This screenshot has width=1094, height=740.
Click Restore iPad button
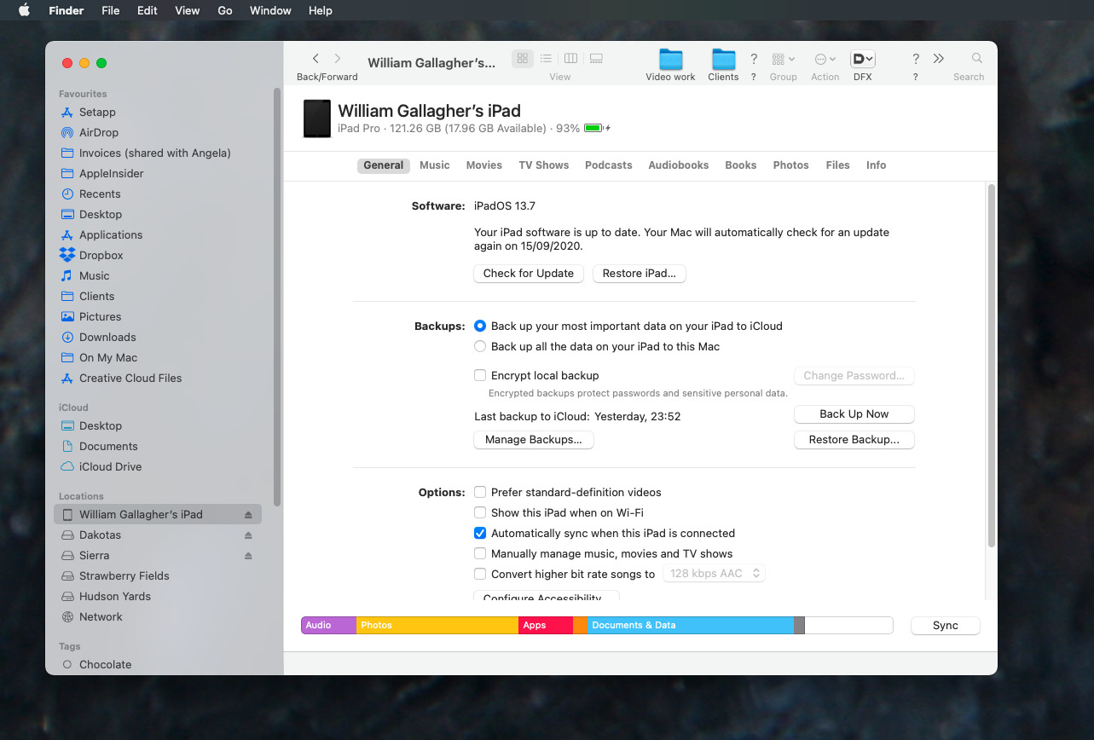click(x=640, y=274)
